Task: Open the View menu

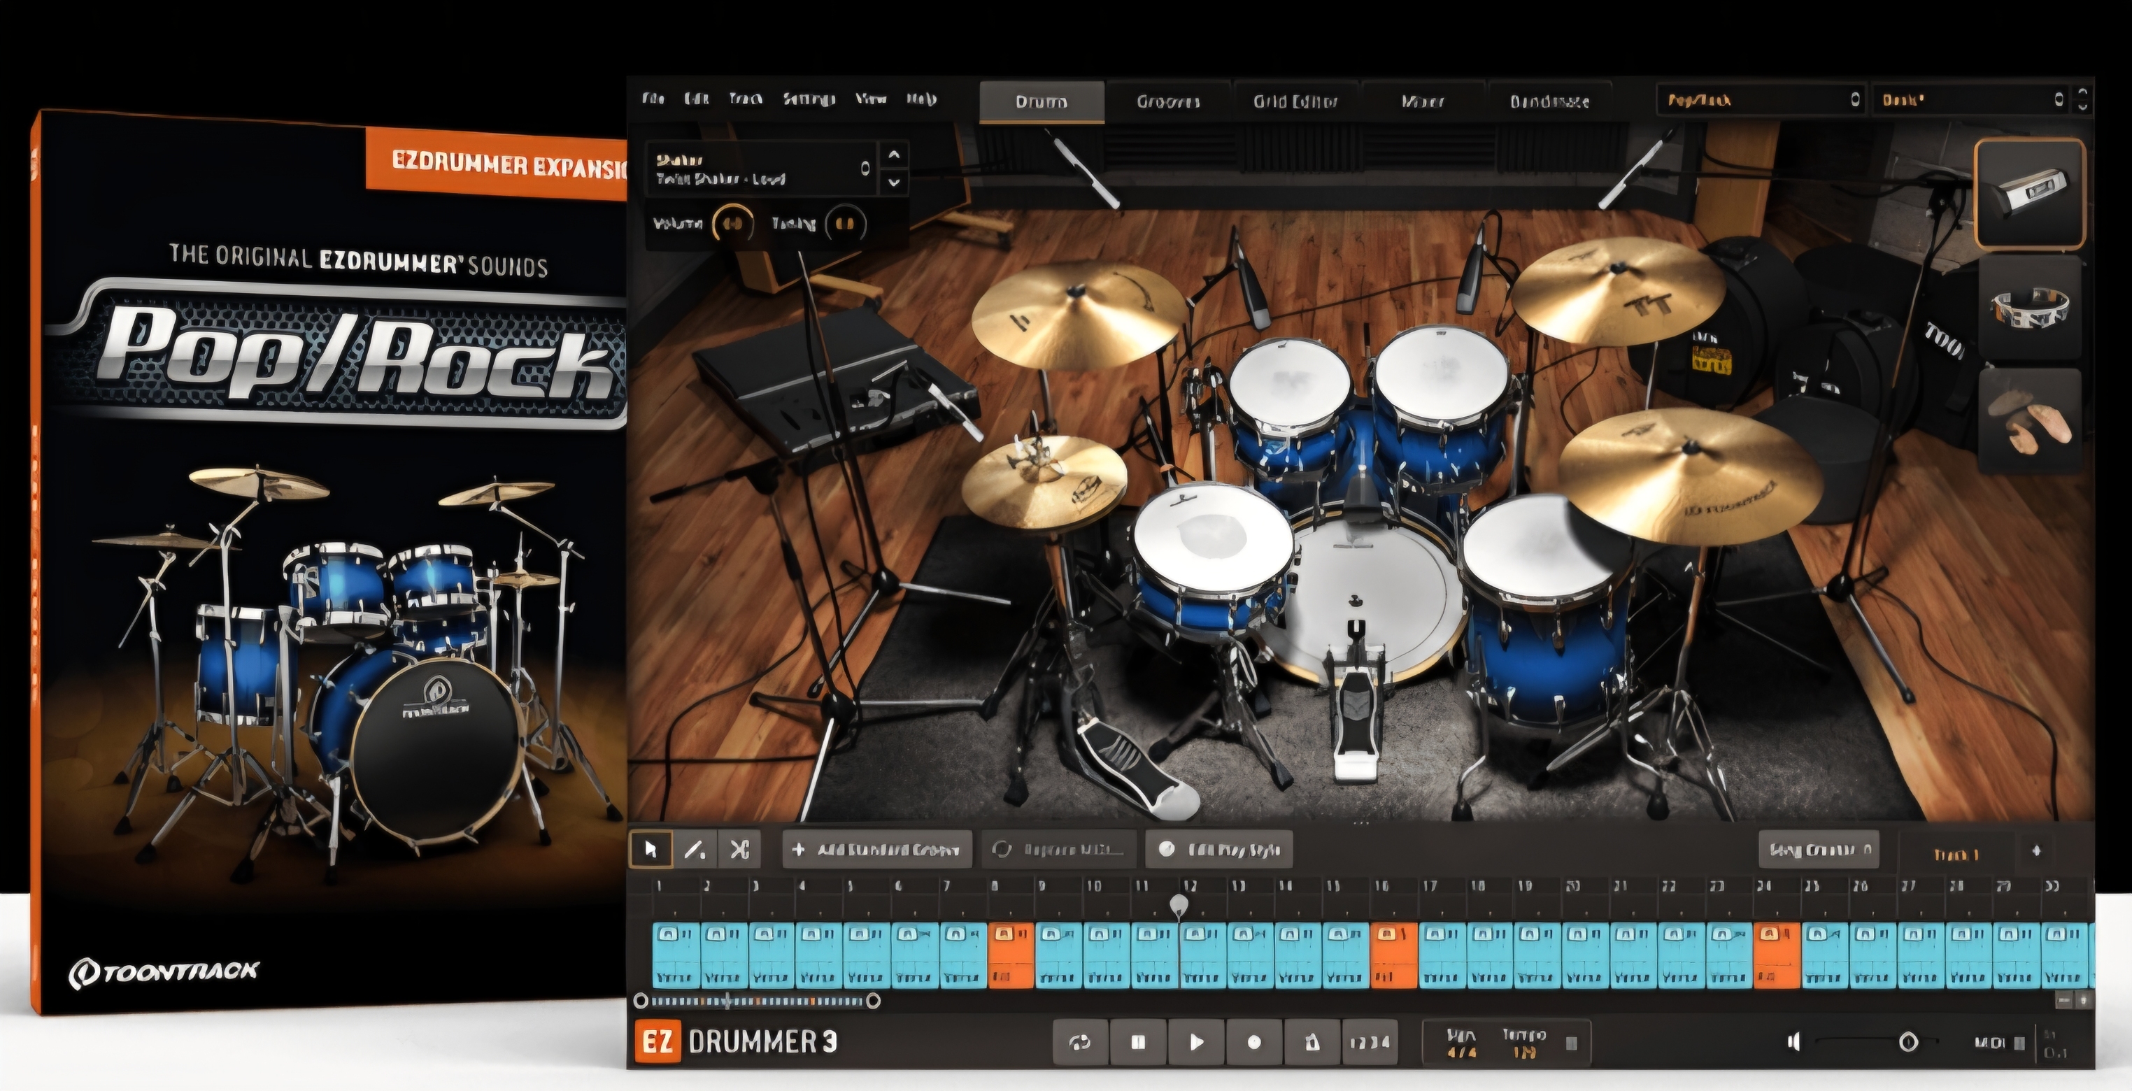Action: [871, 99]
